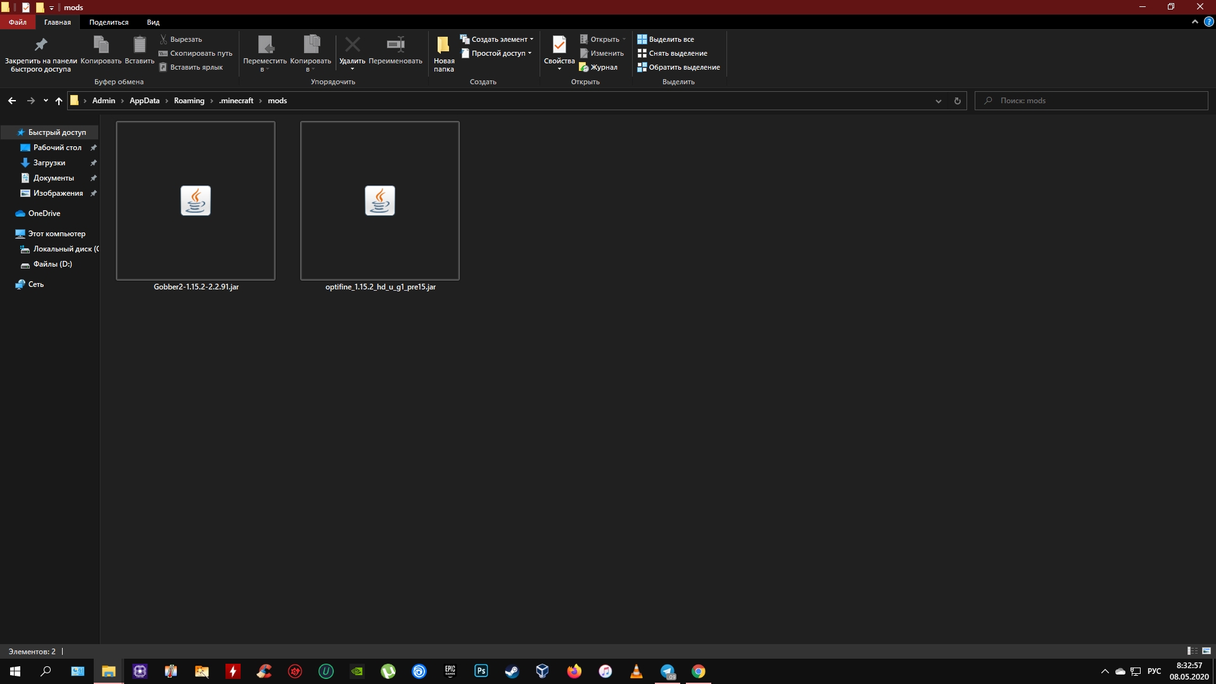Screen dimensions: 1216x684
Task: Select optifine_1.15.2_hd_u_g1_pre15.jar thumbnail
Action: pyautogui.click(x=380, y=201)
